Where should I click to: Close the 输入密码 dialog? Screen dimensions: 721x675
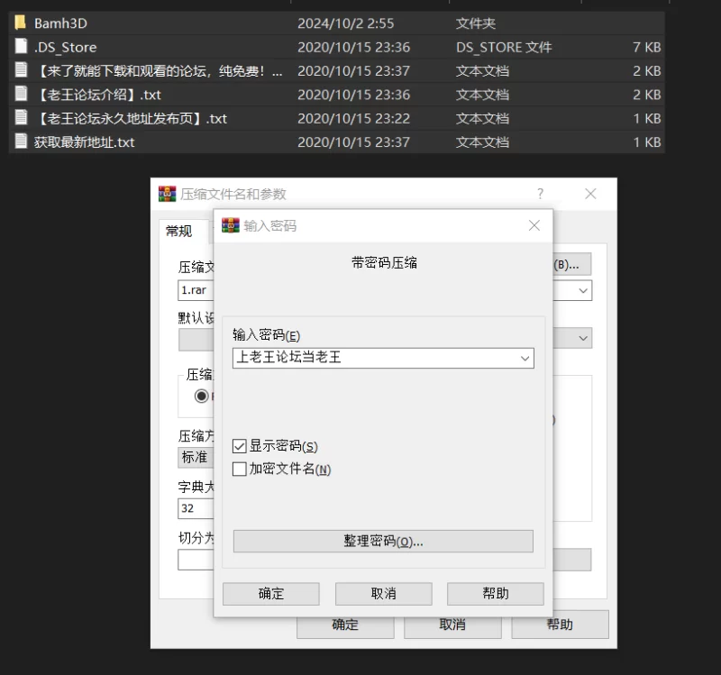pos(534,225)
